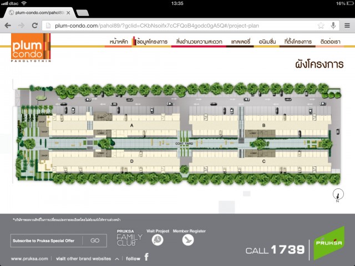The height and width of the screenshot is (266, 355).
Task: Click building D on the project plan
Action: 132,161
